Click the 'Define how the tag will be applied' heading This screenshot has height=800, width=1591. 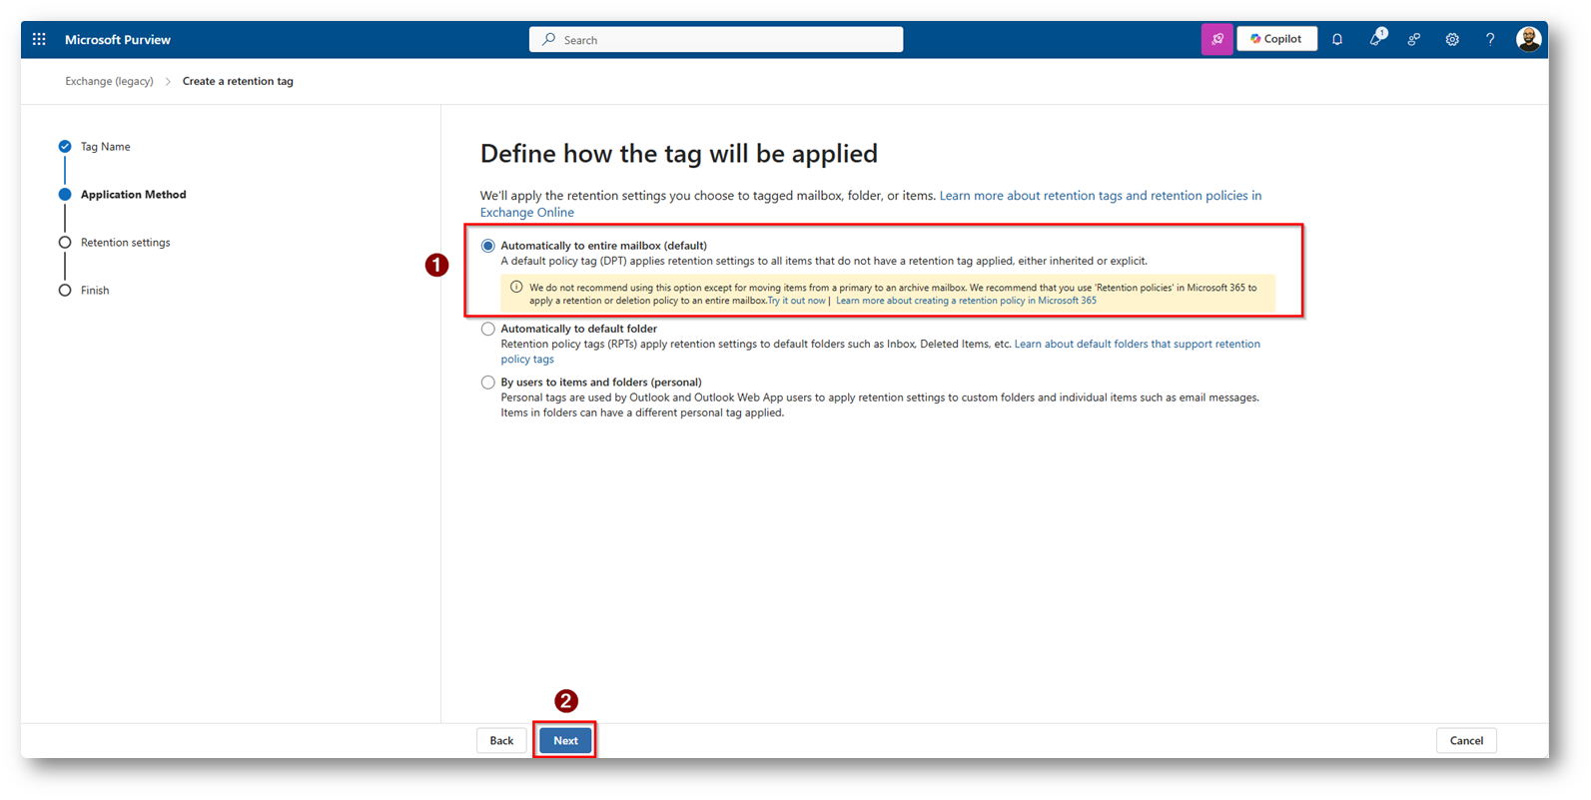pos(679,154)
